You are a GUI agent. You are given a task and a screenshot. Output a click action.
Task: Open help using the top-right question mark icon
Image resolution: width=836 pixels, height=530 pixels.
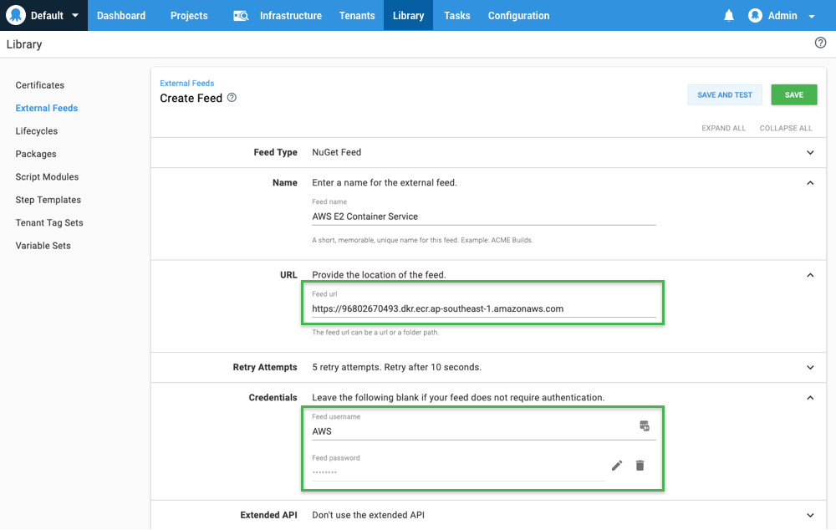point(820,43)
